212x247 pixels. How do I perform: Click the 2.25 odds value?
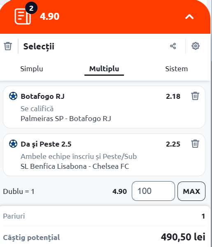pos(173,144)
